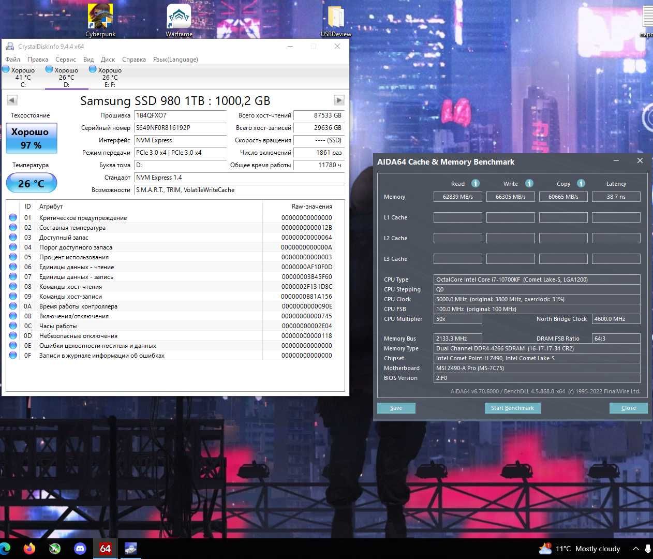Click Start Benchmark in AIDA64
This screenshot has height=559, width=653.
point(513,408)
